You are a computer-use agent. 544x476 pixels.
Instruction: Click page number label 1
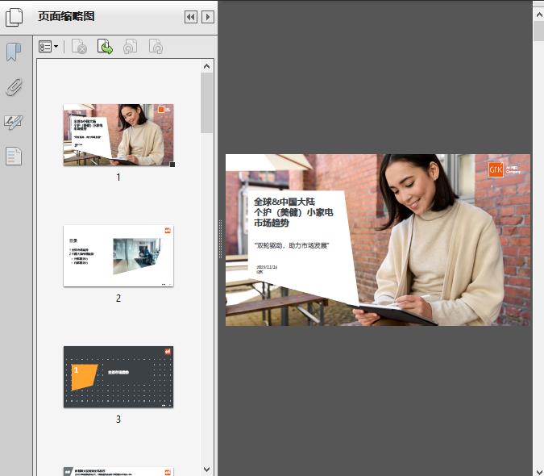[x=118, y=177]
